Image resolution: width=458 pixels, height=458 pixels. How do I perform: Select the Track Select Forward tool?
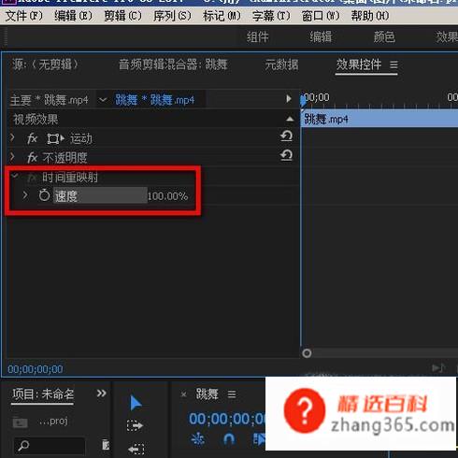[135, 425]
